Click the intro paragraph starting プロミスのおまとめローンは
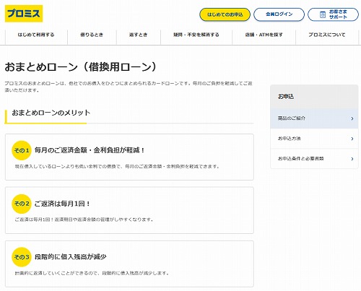 click(129, 87)
